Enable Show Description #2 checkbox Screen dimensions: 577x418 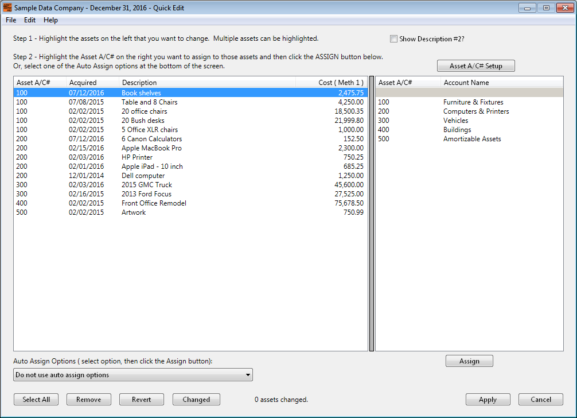[393, 39]
